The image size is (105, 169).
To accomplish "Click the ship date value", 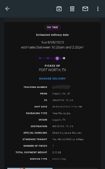I will pos(67,107).
